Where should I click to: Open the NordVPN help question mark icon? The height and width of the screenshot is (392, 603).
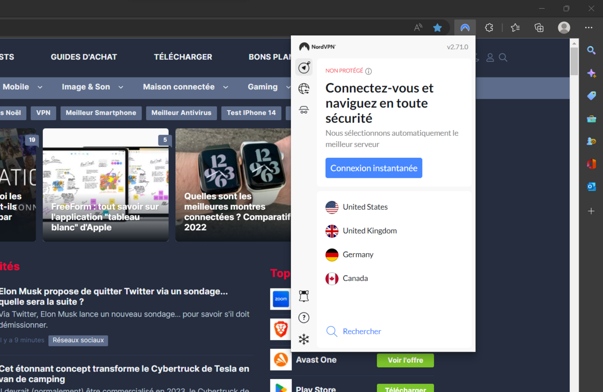(304, 318)
